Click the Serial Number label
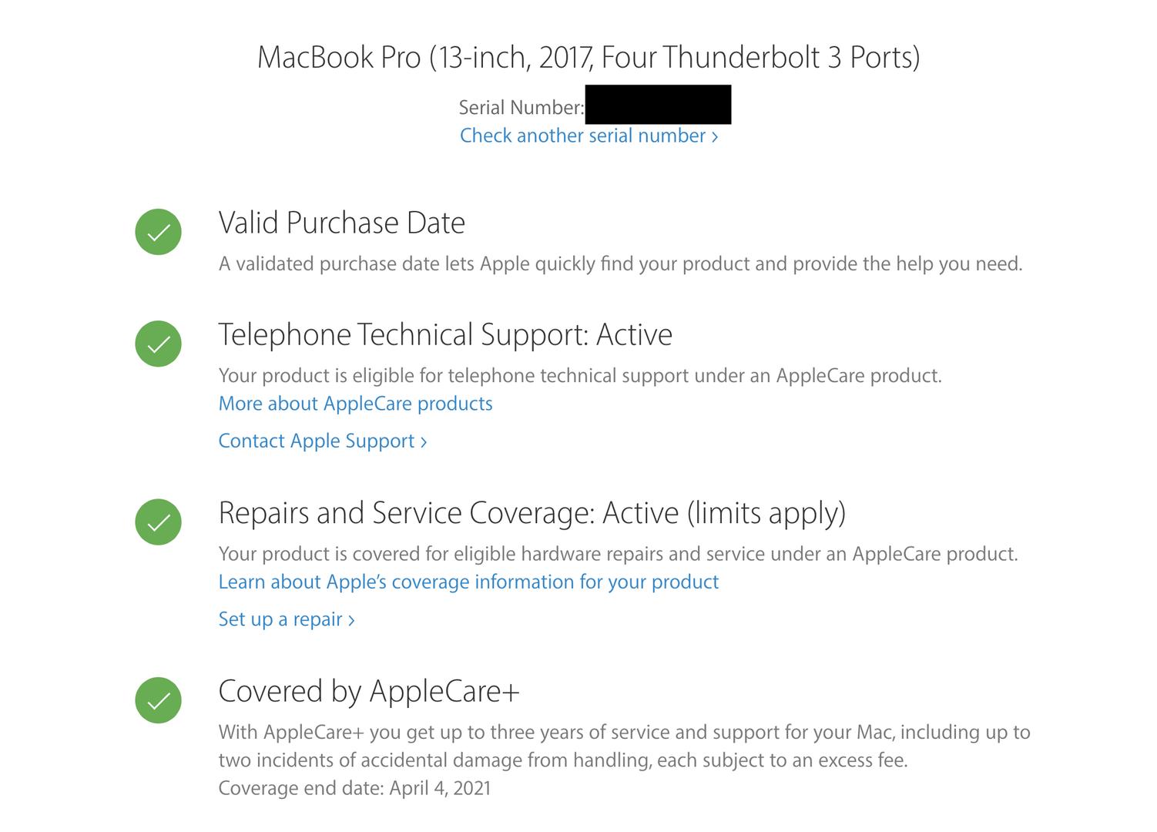Screen dimensions: 1157x832 [x=521, y=108]
